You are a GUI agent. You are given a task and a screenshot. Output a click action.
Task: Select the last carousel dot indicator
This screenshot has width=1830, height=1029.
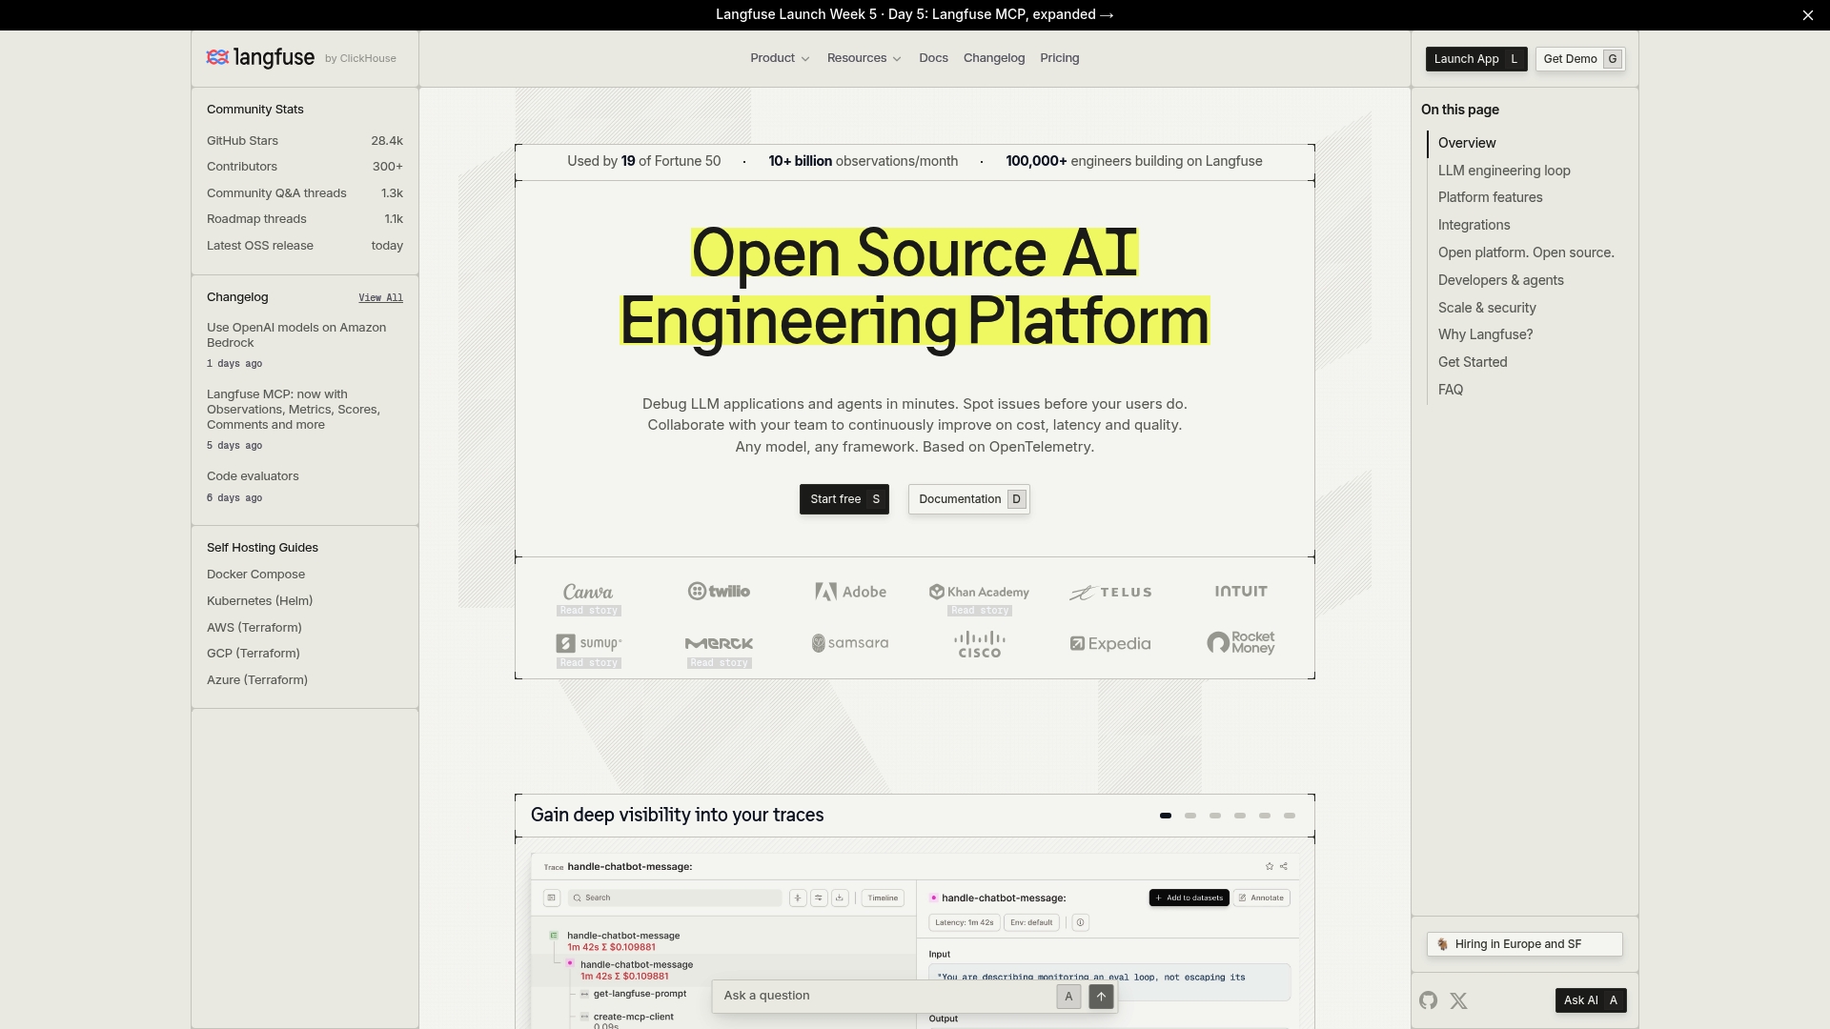pos(1290,816)
